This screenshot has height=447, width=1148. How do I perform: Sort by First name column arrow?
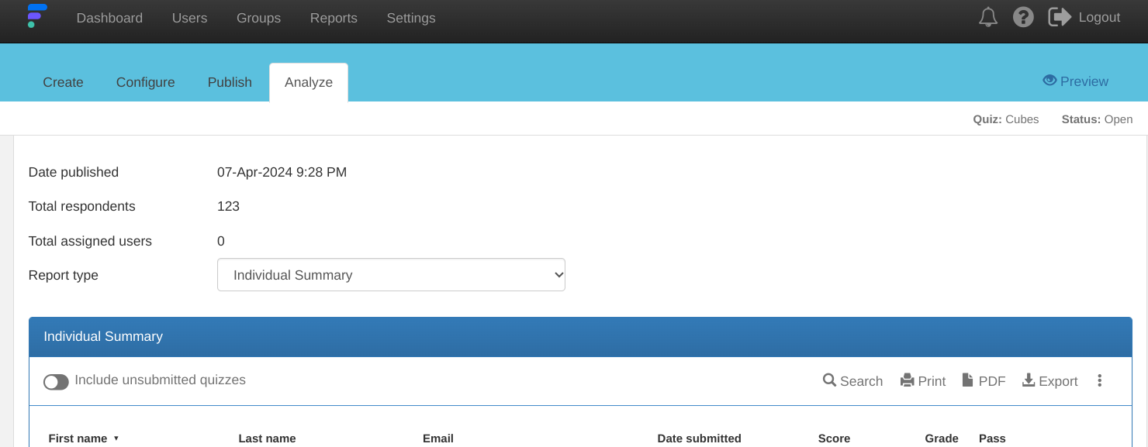coord(116,438)
